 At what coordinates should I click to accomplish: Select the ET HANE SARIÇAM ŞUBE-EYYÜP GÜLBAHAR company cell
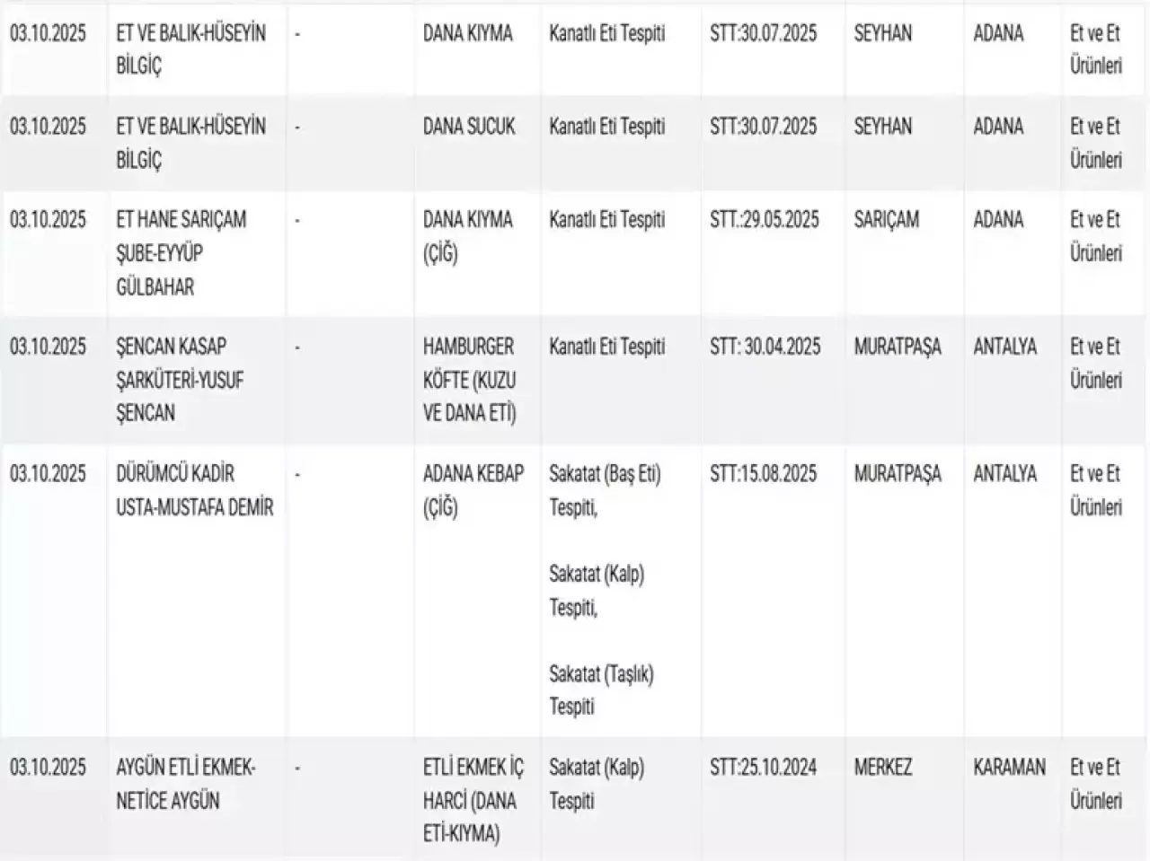181,253
